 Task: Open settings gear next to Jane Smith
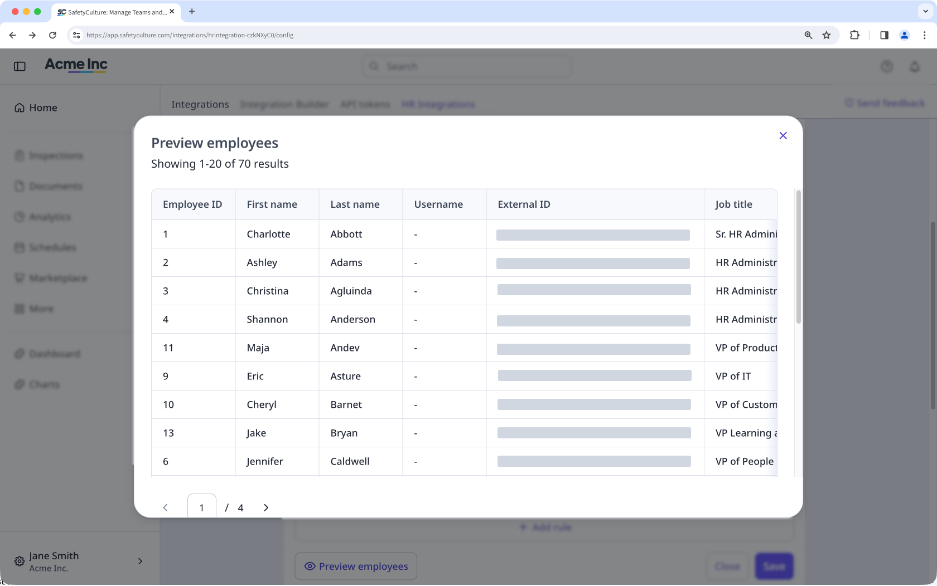(x=20, y=561)
